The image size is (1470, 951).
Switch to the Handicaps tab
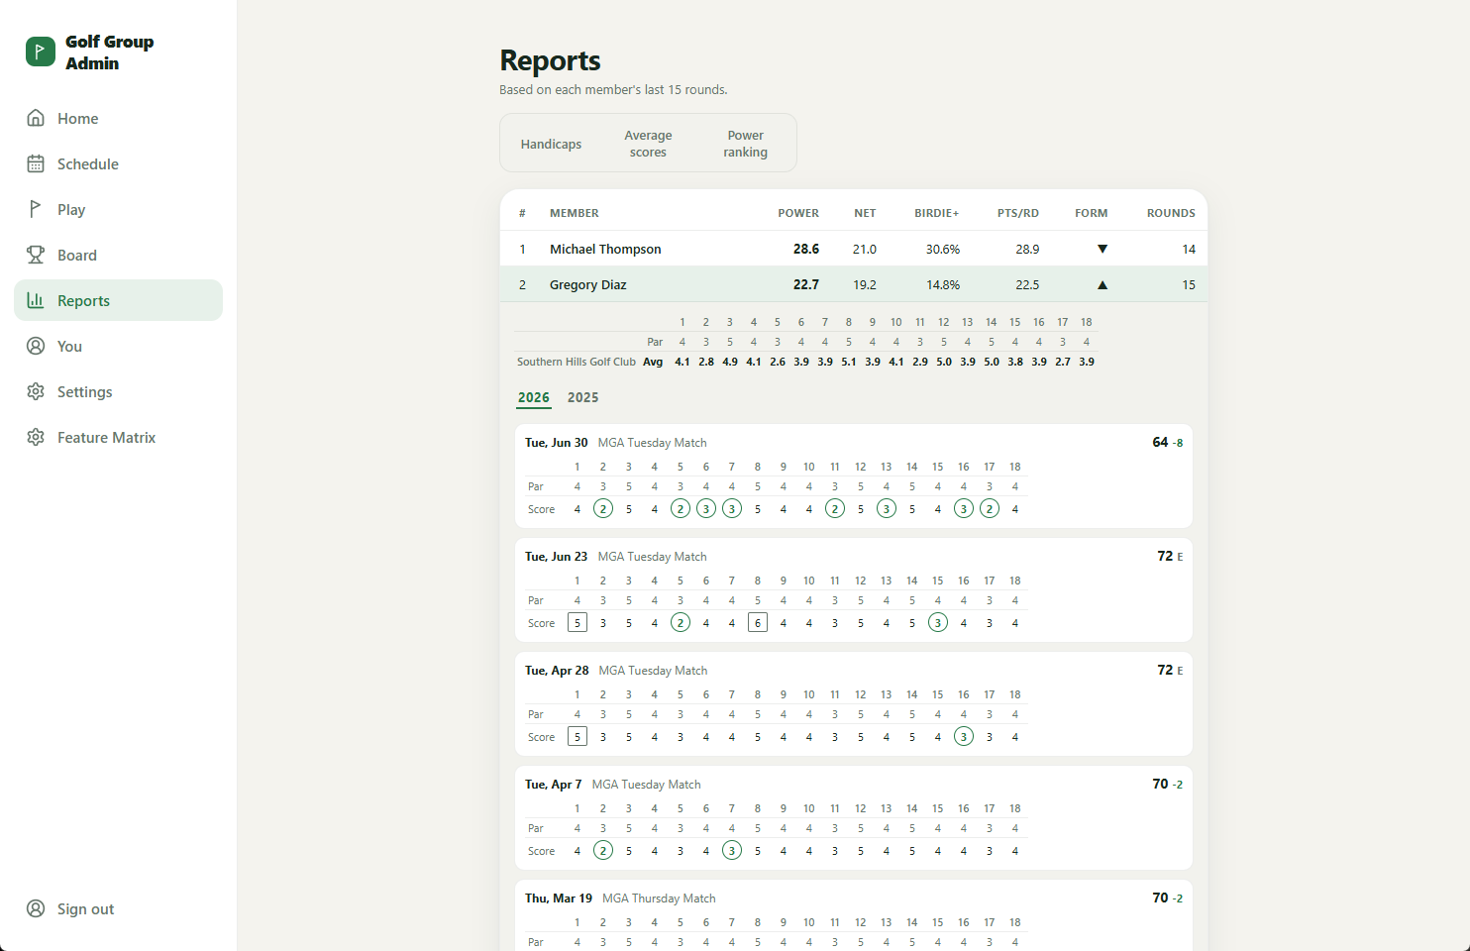coord(551,144)
